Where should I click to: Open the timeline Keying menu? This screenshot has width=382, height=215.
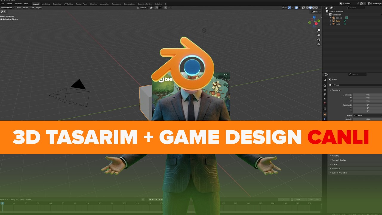tap(13, 199)
